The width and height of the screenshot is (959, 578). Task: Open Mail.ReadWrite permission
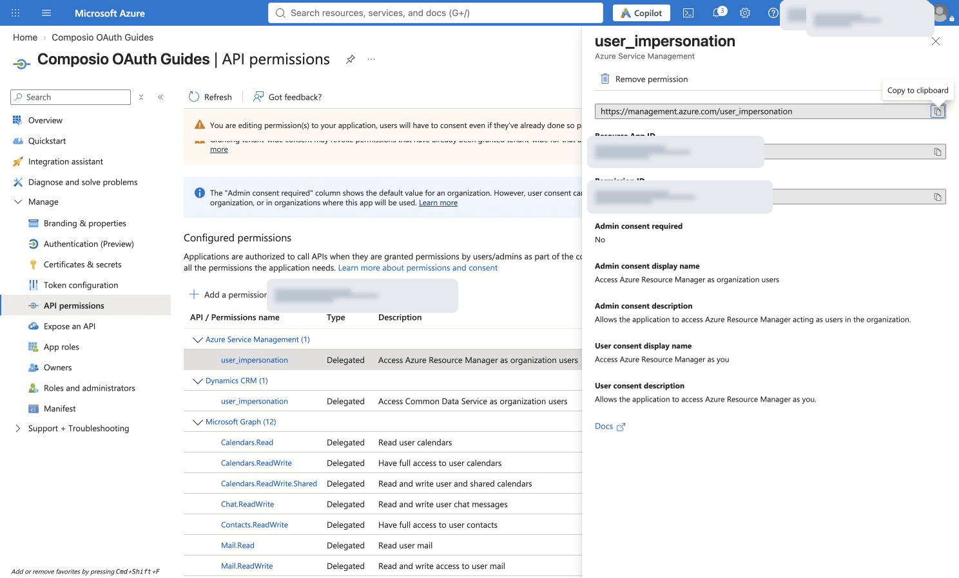click(247, 566)
